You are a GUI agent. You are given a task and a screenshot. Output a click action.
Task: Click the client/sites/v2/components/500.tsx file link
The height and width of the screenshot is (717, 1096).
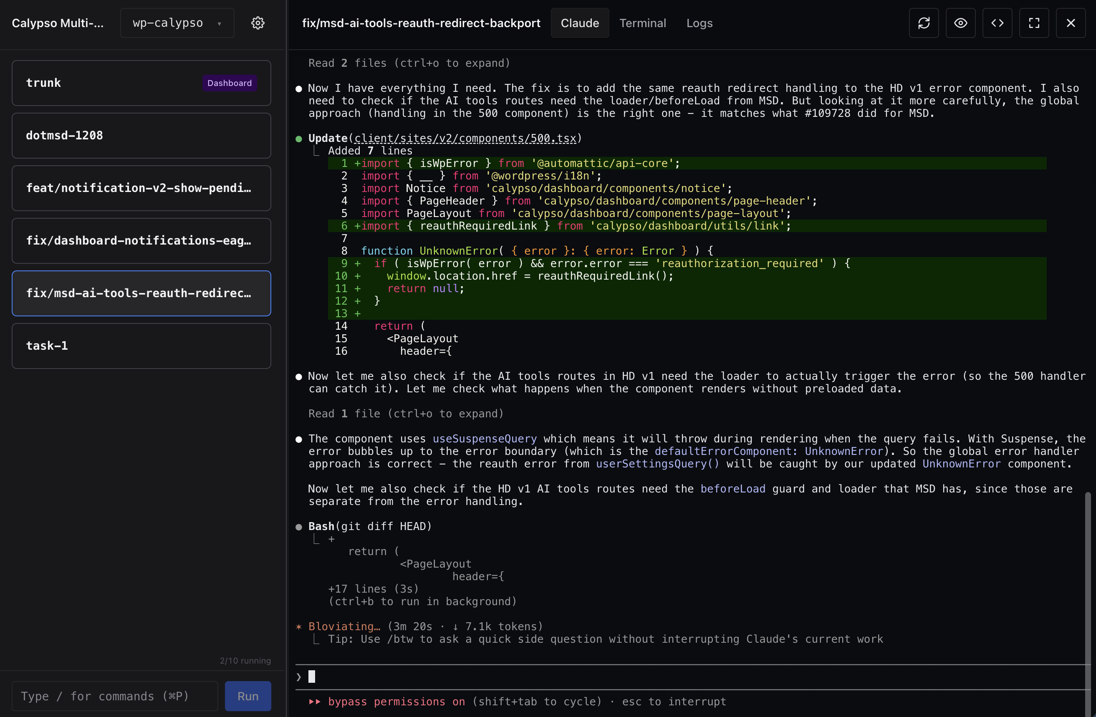[465, 138]
